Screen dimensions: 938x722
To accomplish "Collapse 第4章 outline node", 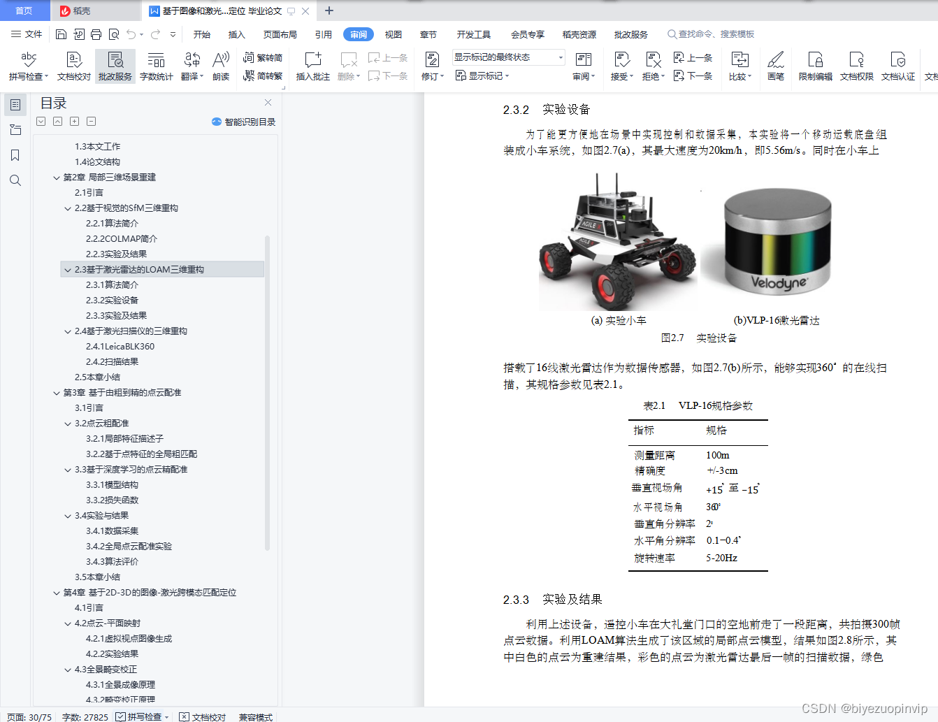I will tap(57, 593).
